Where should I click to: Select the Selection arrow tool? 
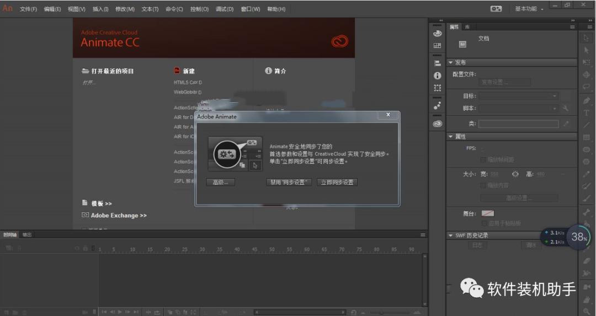[x=587, y=38]
